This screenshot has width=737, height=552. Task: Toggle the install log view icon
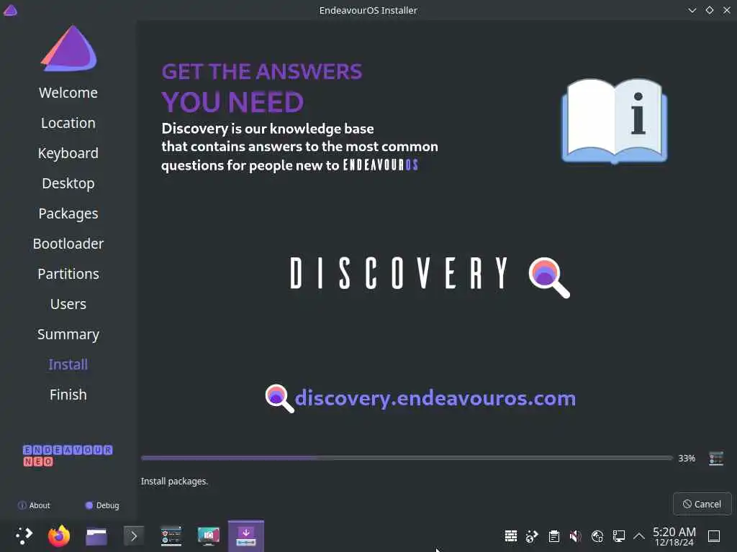(x=716, y=458)
